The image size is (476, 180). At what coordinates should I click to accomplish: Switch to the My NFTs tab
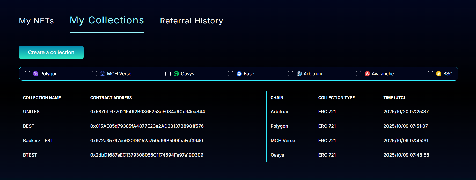(x=36, y=21)
